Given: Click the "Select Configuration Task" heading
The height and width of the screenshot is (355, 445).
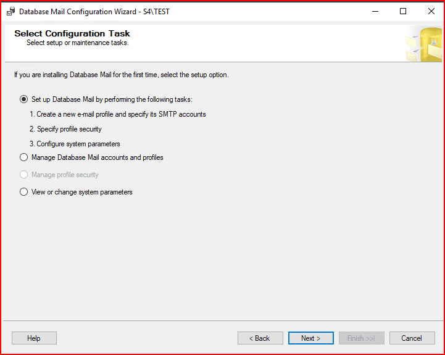Looking at the screenshot, I should [72, 33].
